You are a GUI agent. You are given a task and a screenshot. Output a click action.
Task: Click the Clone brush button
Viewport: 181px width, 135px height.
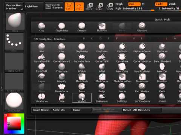click(x=81, y=110)
